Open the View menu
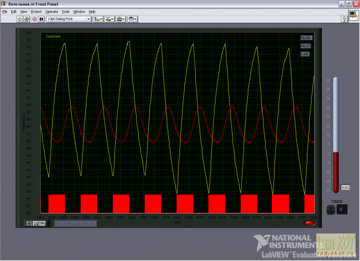 coord(24,12)
